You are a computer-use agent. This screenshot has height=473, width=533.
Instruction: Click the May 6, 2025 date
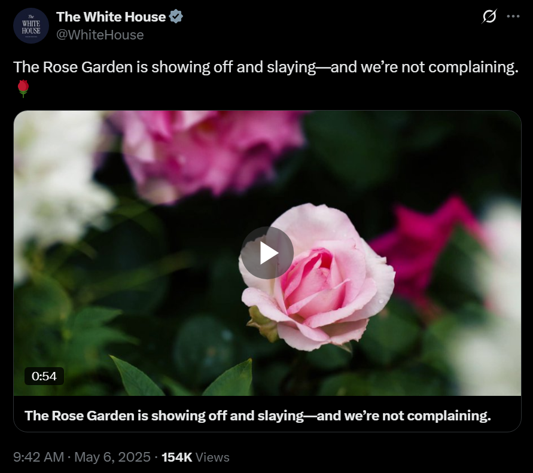click(x=112, y=457)
